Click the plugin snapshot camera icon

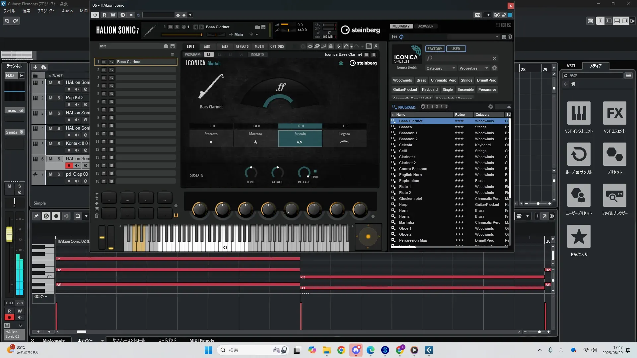click(477, 15)
